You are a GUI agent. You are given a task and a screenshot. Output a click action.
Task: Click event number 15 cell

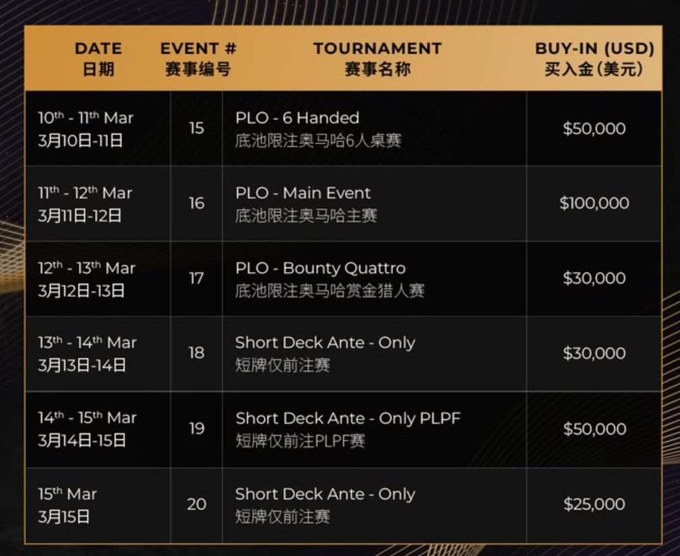pos(196,128)
